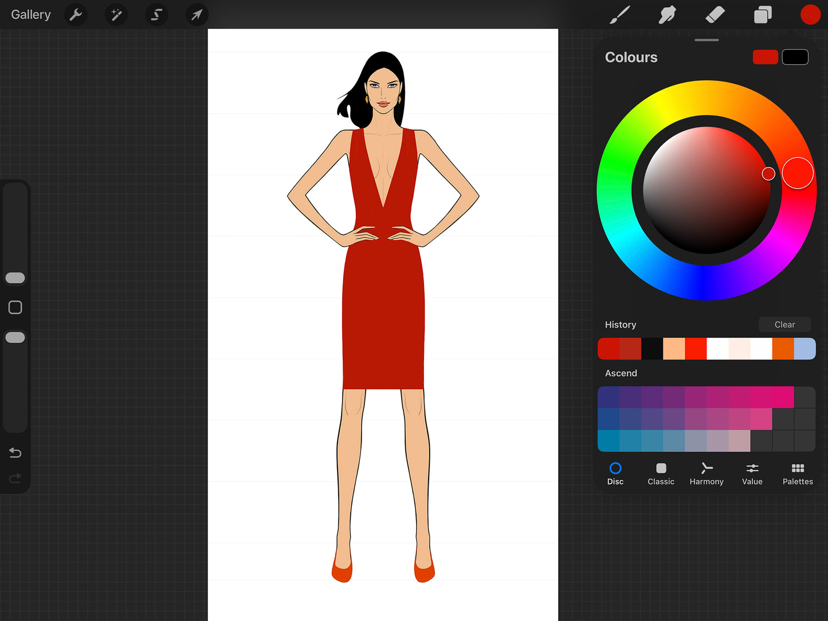Open the Actions wrench menu
This screenshot has width=828, height=621.
[76, 14]
